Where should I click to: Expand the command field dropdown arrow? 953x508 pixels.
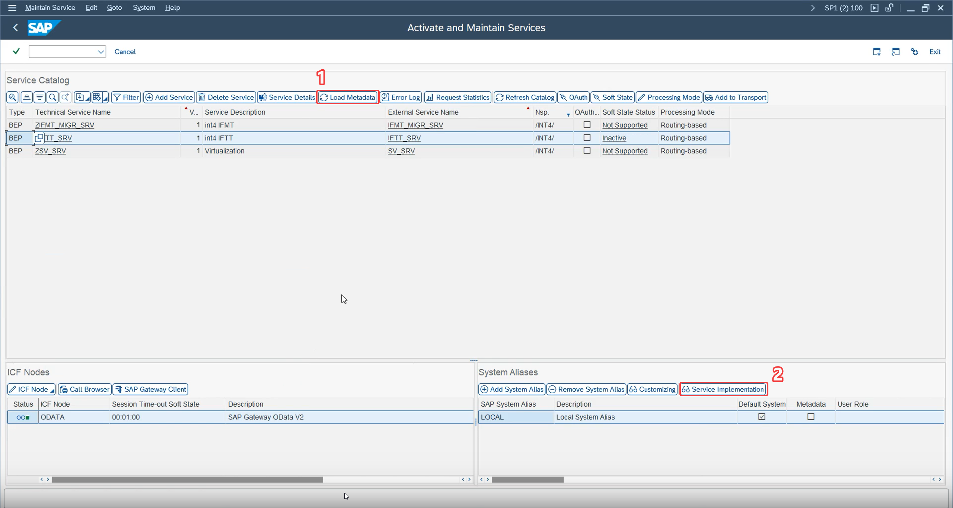tap(101, 52)
